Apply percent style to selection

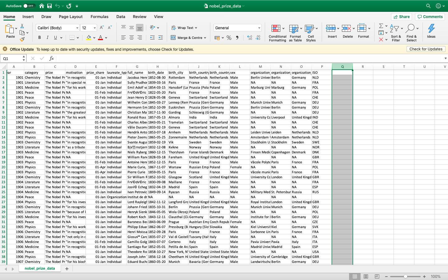pos(229,37)
